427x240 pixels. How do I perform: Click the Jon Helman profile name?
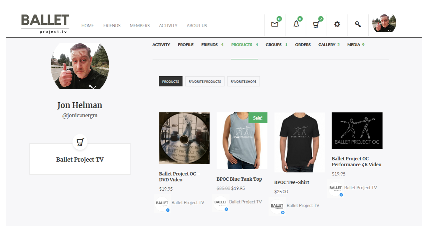80,105
